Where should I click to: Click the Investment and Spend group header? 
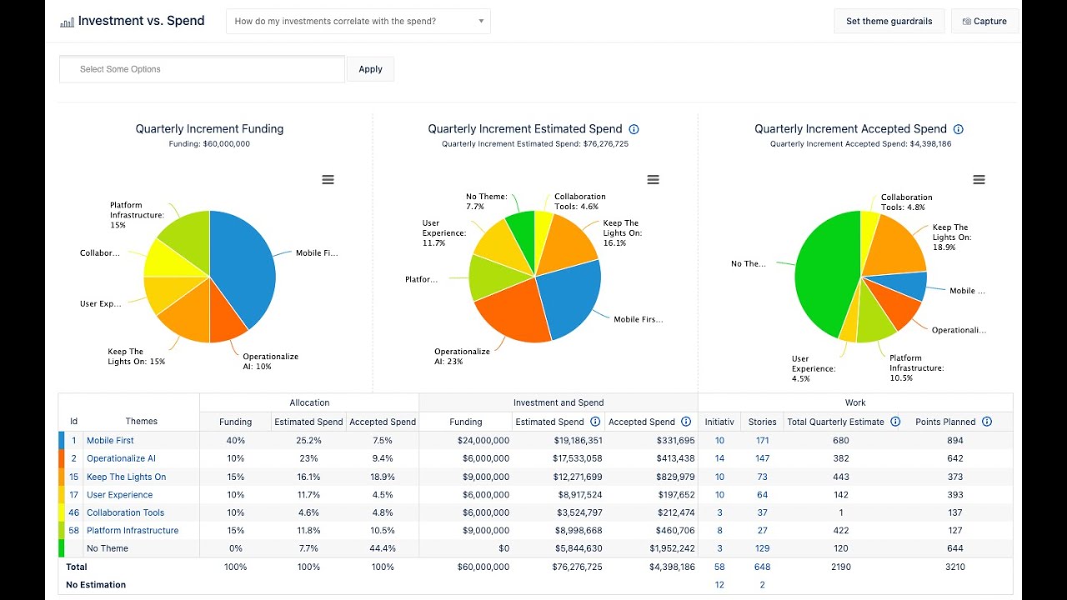pos(559,402)
